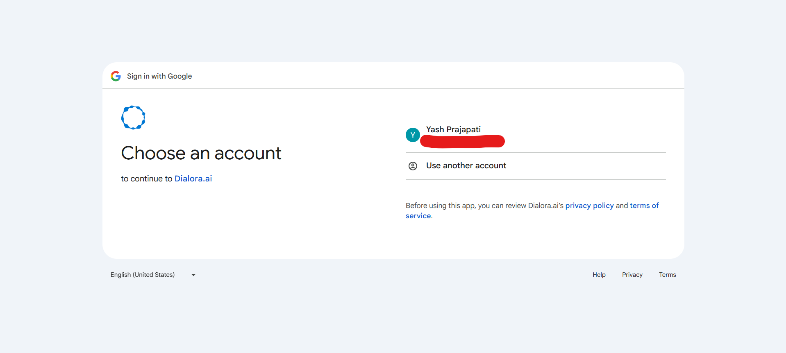Click the 'to continue to' text
786x353 pixels.
146,179
